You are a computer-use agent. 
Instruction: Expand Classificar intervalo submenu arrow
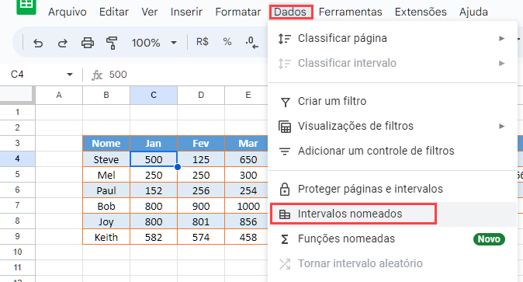pos(501,64)
